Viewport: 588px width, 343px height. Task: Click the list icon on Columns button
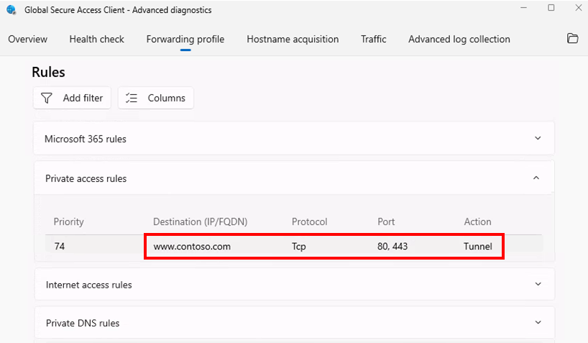pyautogui.click(x=131, y=98)
